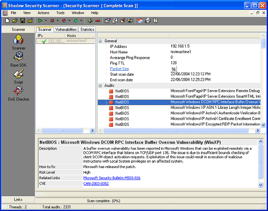The image size is (268, 211).
Task: Open the dropdown arrow beside the red circle
Action: tap(69, 21)
